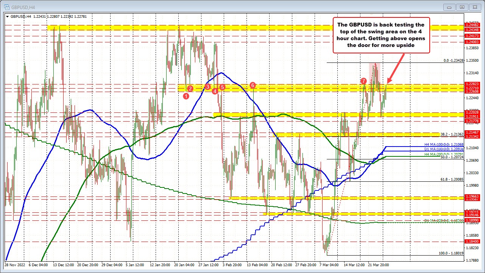Select the 1.22608 price label
485x273 pixels.
coord(472,92)
